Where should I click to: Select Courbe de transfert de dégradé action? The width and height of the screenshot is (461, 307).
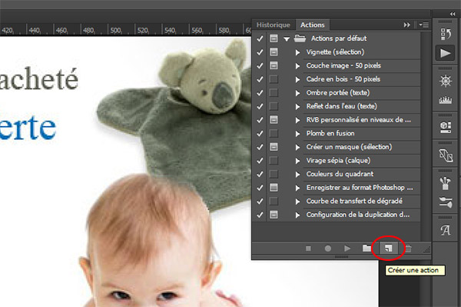354,201
